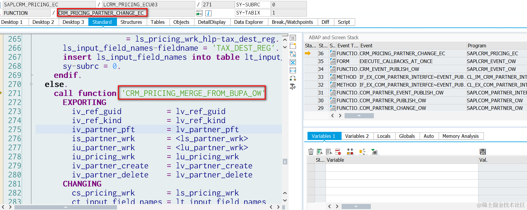Switch to the Objects tab
The width and height of the screenshot is (527, 210).
[x=181, y=22]
